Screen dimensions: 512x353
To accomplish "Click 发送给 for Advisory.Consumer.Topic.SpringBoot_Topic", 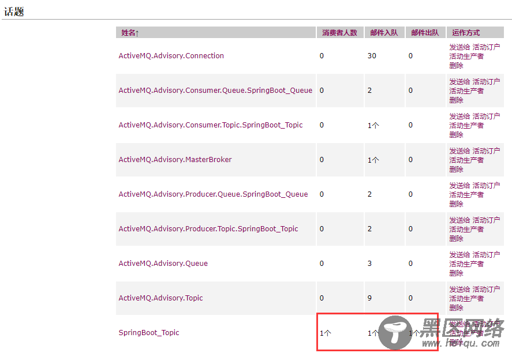I will coord(459,116).
